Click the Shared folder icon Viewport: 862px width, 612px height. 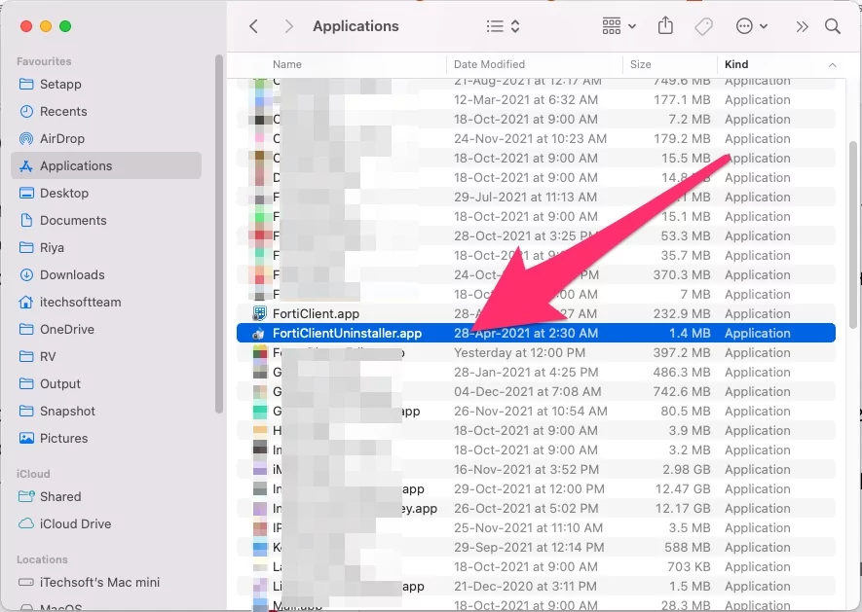pyautogui.click(x=26, y=496)
